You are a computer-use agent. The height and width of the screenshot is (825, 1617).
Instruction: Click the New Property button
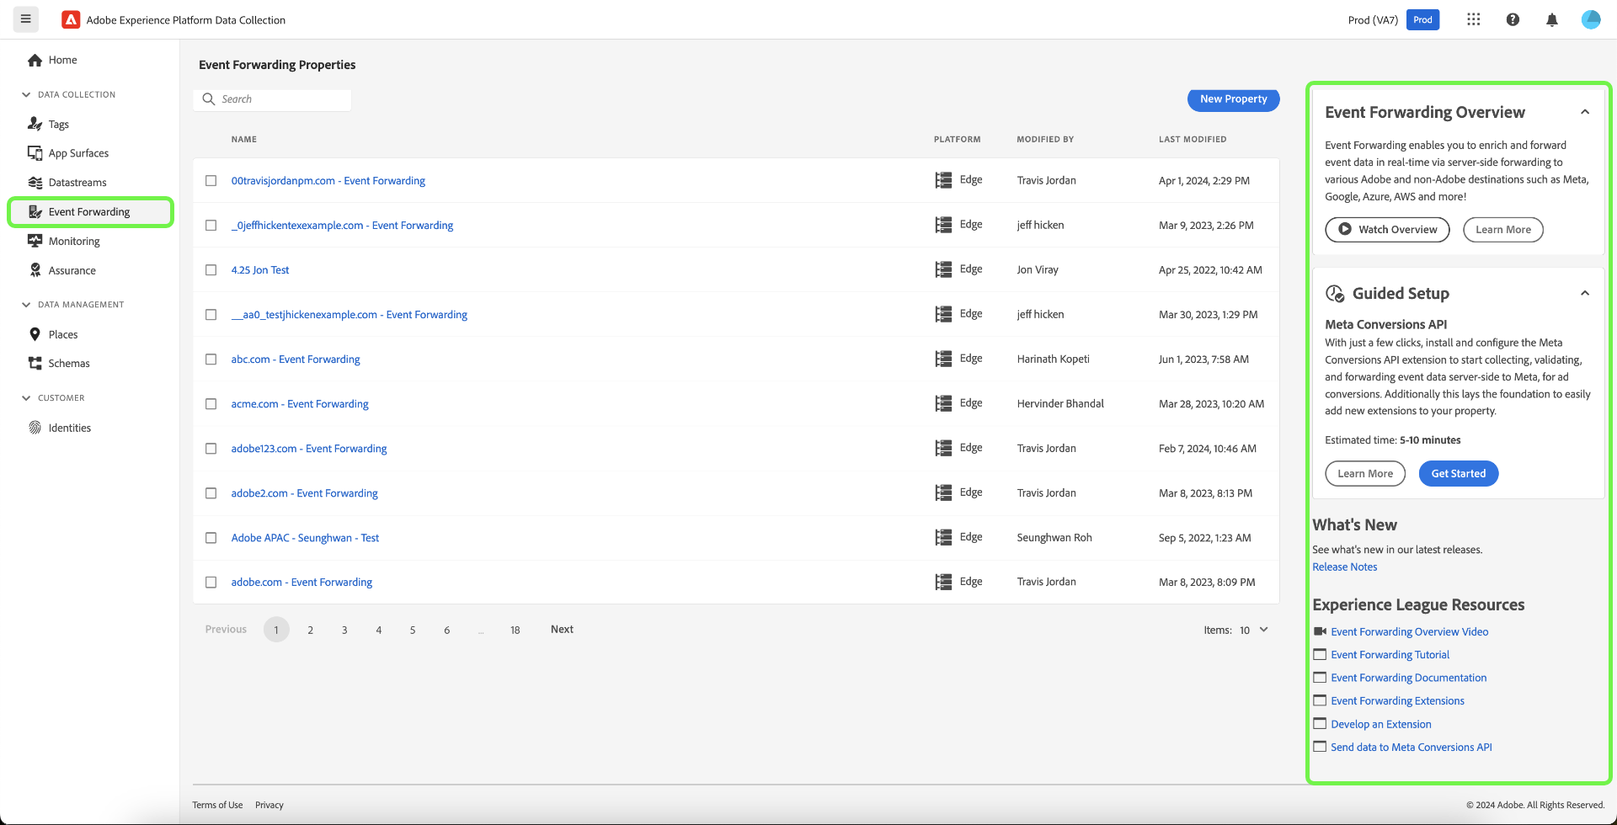pos(1234,99)
